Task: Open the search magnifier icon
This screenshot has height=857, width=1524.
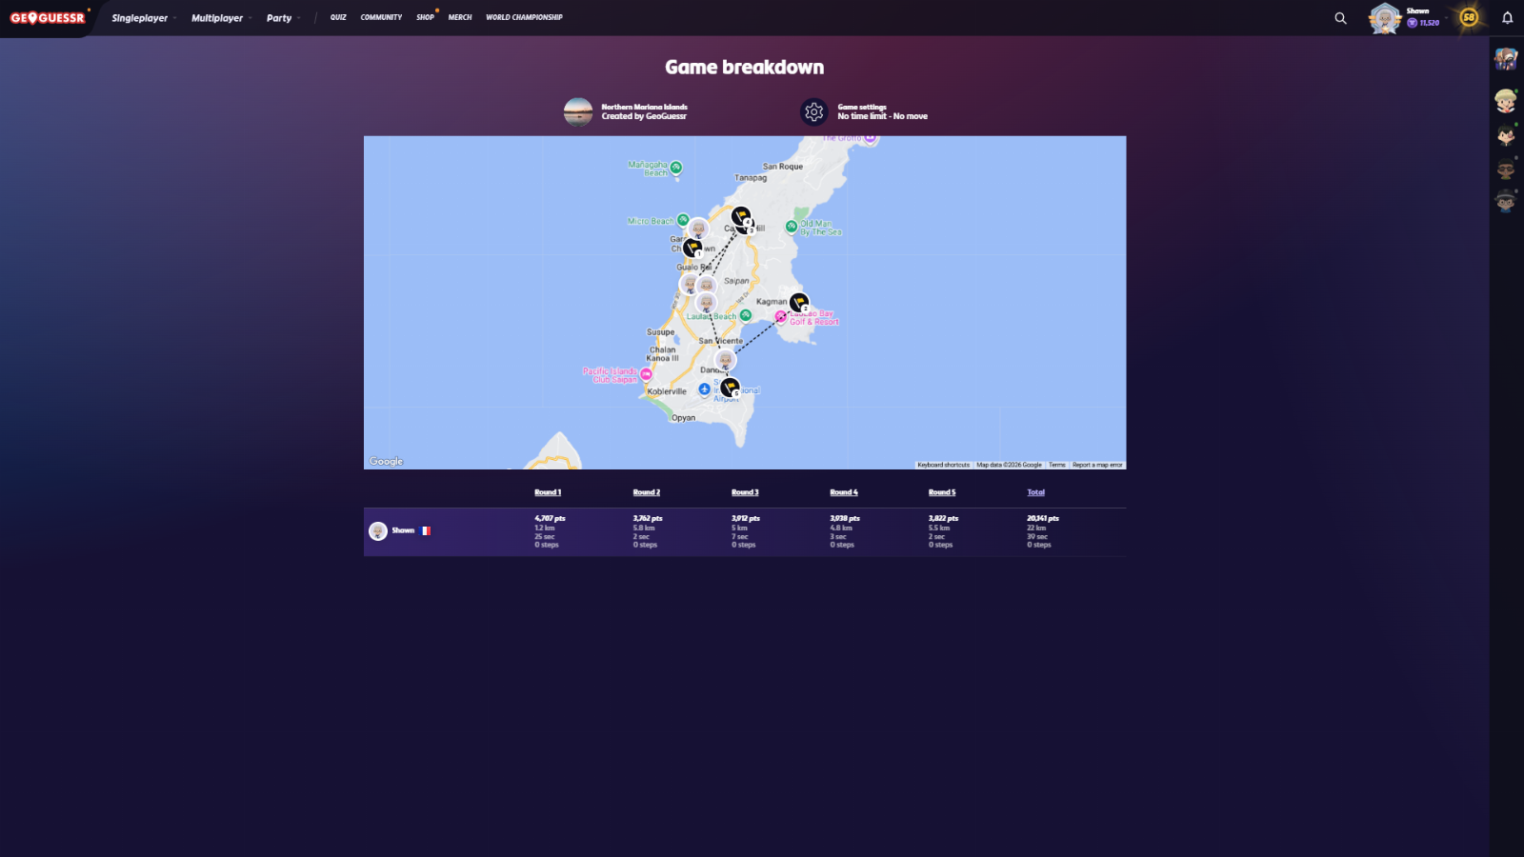Action: click(1340, 18)
